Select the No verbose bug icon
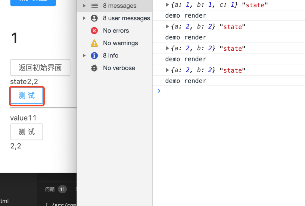The image size is (305, 206). click(x=94, y=68)
